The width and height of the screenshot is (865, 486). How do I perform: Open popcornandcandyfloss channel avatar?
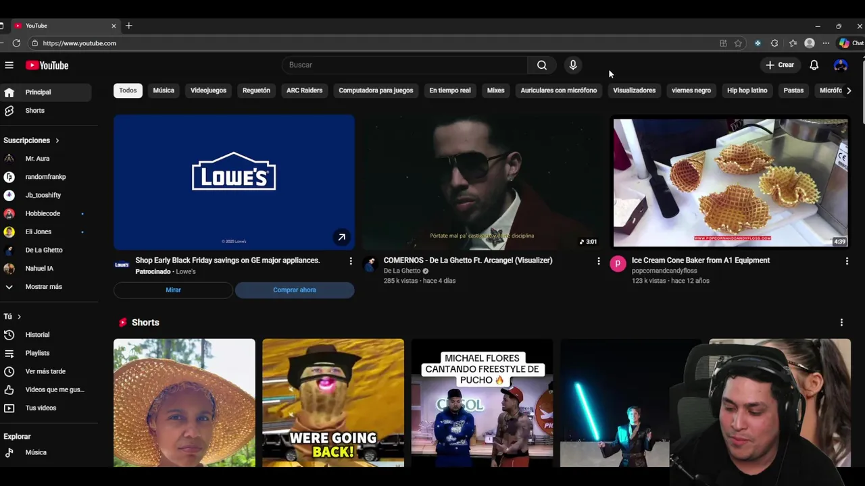click(x=618, y=264)
